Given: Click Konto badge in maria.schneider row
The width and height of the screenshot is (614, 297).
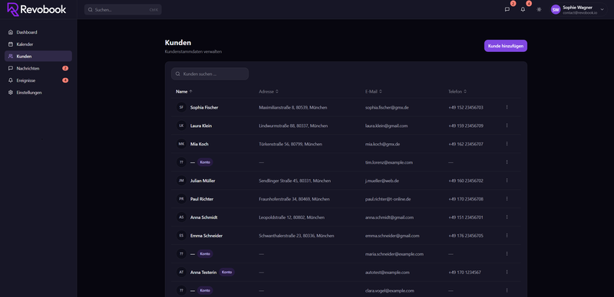Looking at the screenshot, I should (205, 253).
